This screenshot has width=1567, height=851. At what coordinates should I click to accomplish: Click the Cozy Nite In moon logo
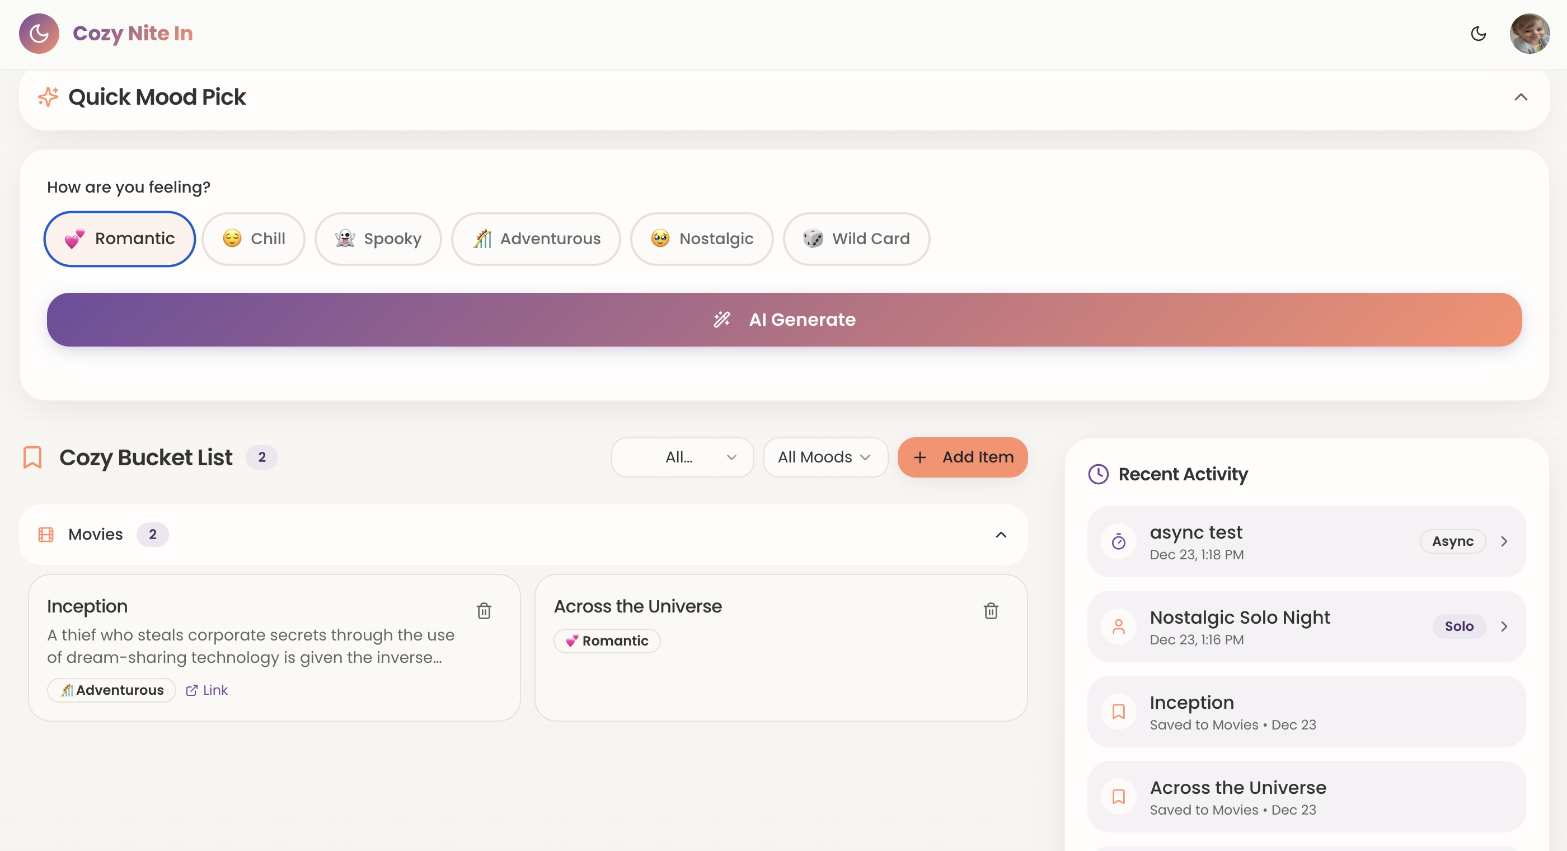pyautogui.click(x=38, y=34)
